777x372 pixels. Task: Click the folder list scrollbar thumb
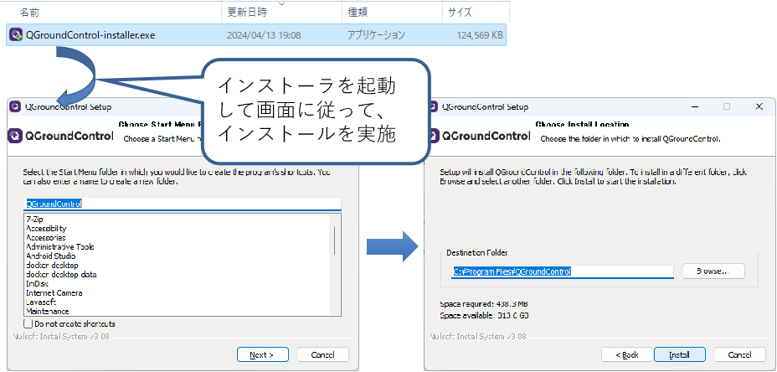(x=336, y=240)
